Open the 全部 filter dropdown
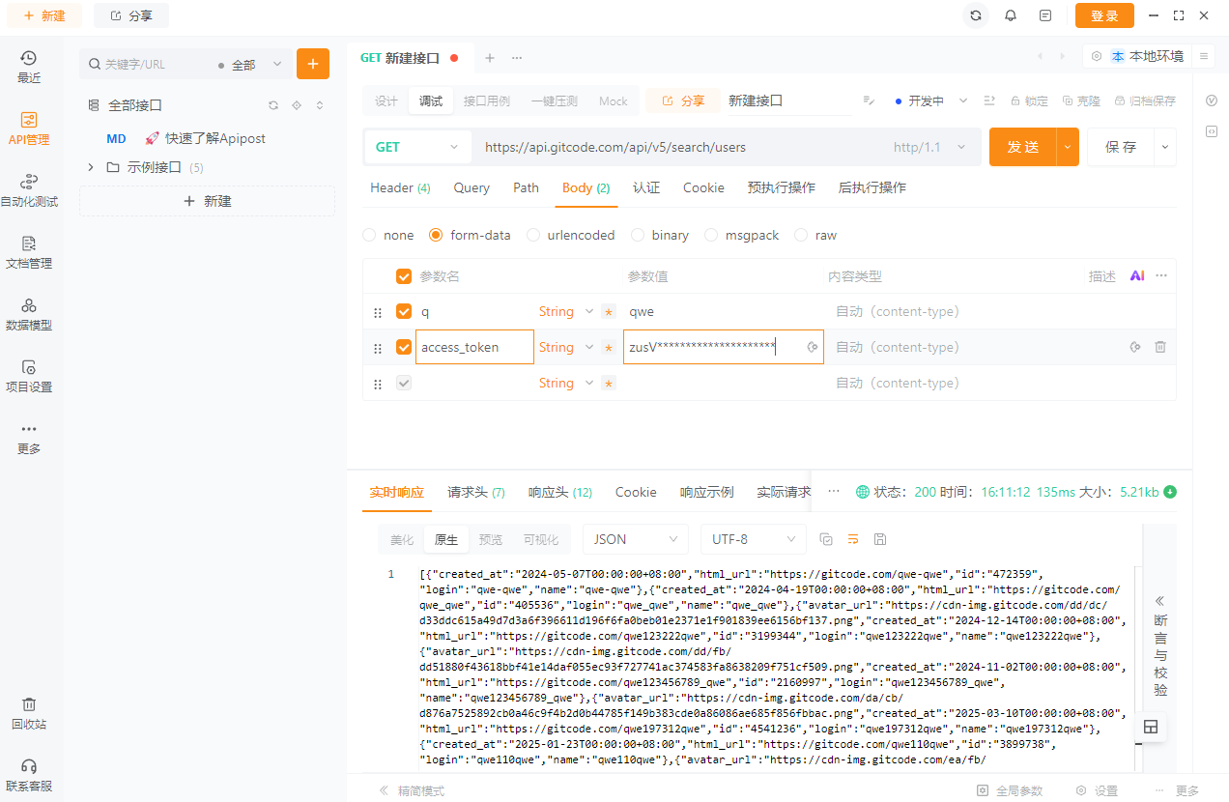Image resolution: width=1229 pixels, height=802 pixels. coord(249,65)
